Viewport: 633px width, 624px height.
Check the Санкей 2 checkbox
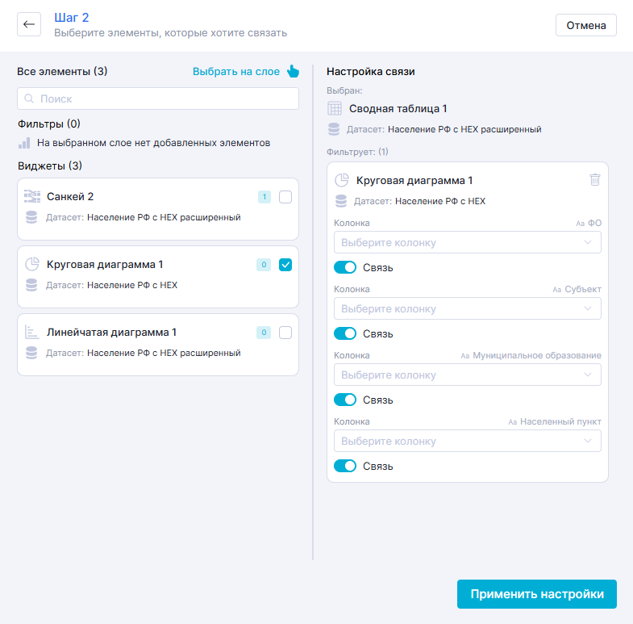(x=285, y=197)
